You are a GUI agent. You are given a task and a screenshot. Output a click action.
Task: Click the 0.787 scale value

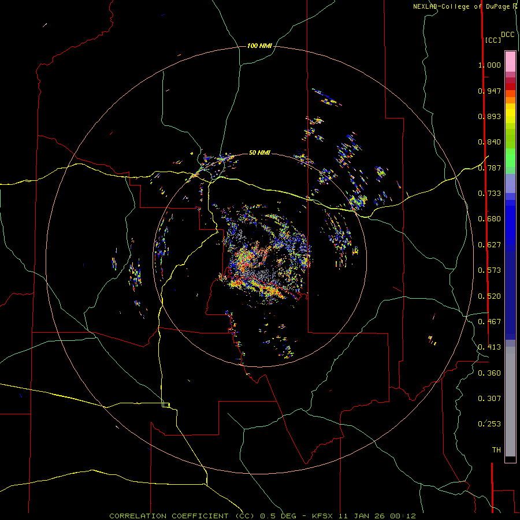pos(489,168)
